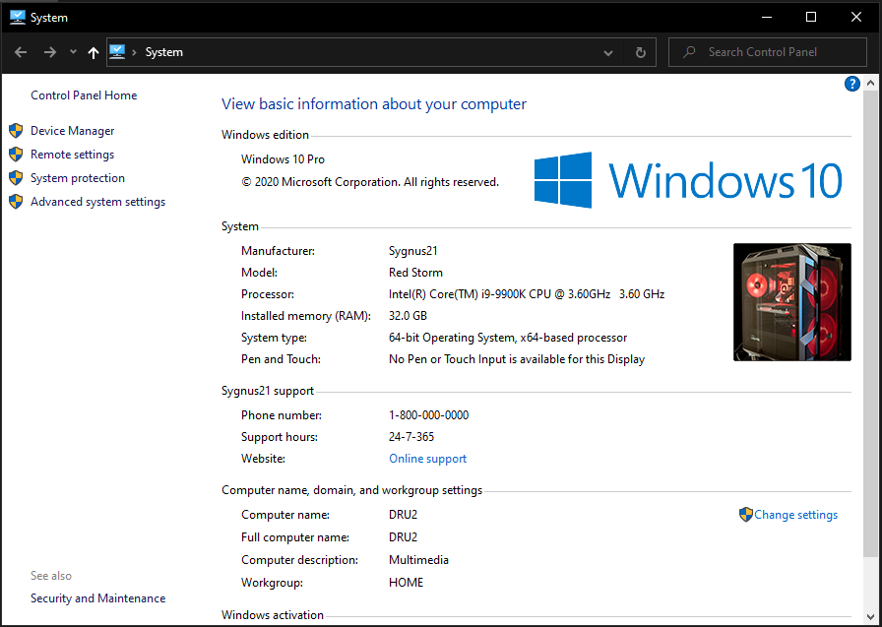
Task: Select the processor value i9-9900K text
Action: (x=527, y=294)
